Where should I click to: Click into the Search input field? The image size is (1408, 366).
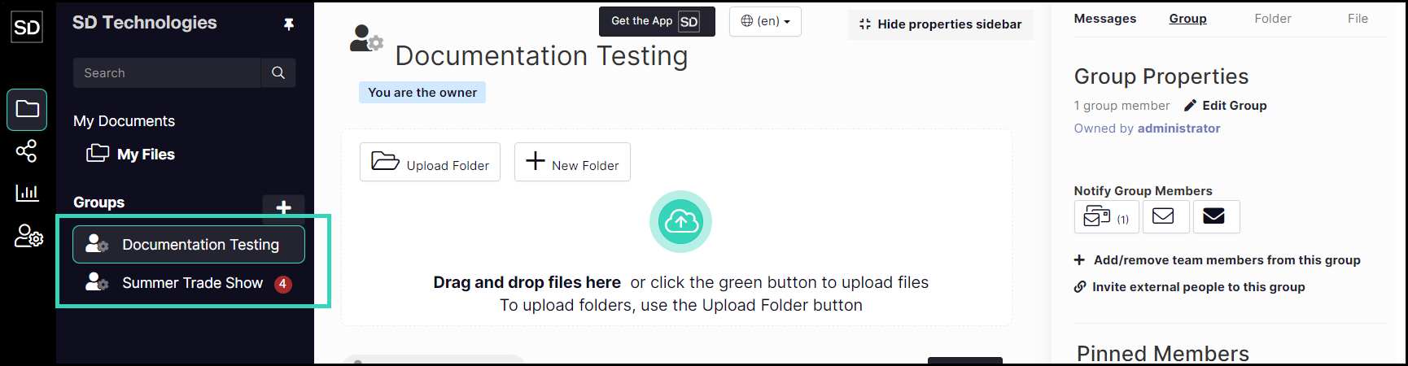coord(167,73)
